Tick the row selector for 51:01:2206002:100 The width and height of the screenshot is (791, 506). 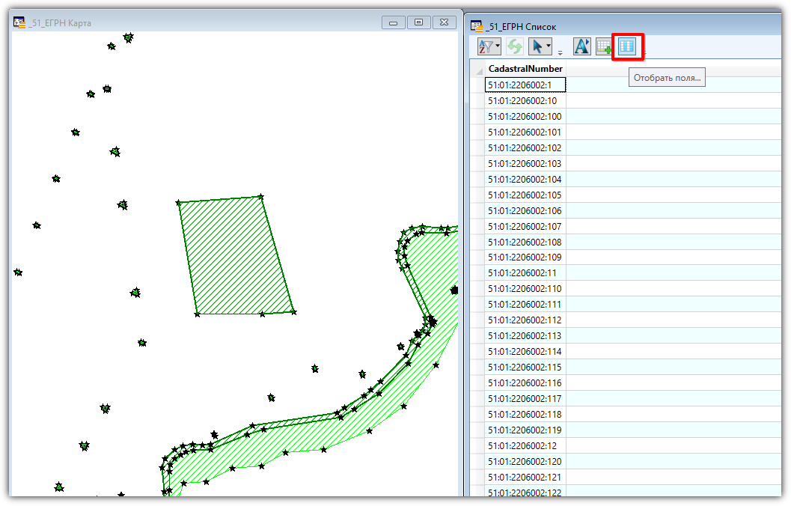[x=477, y=117]
